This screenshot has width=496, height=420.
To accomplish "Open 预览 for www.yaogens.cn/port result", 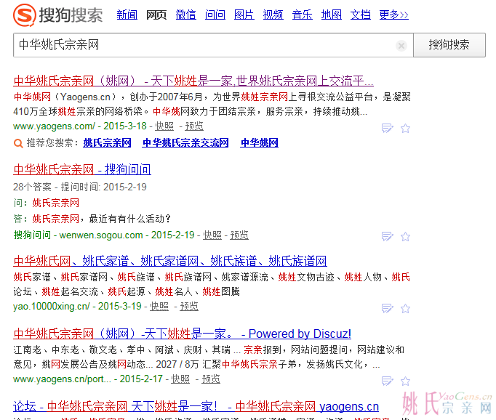I will [211, 379].
